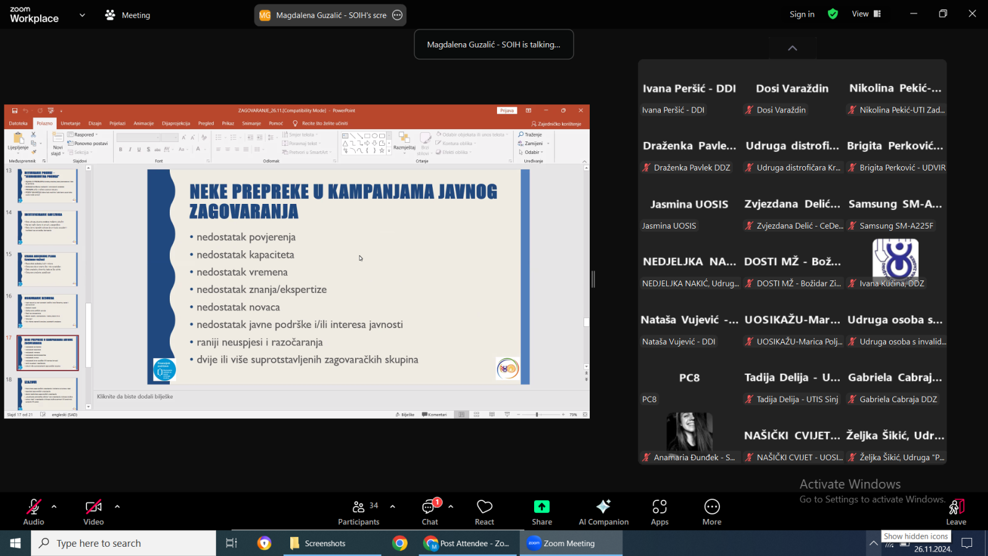Expand chat options arrow next to Chat
The height and width of the screenshot is (556, 988).
tap(451, 507)
